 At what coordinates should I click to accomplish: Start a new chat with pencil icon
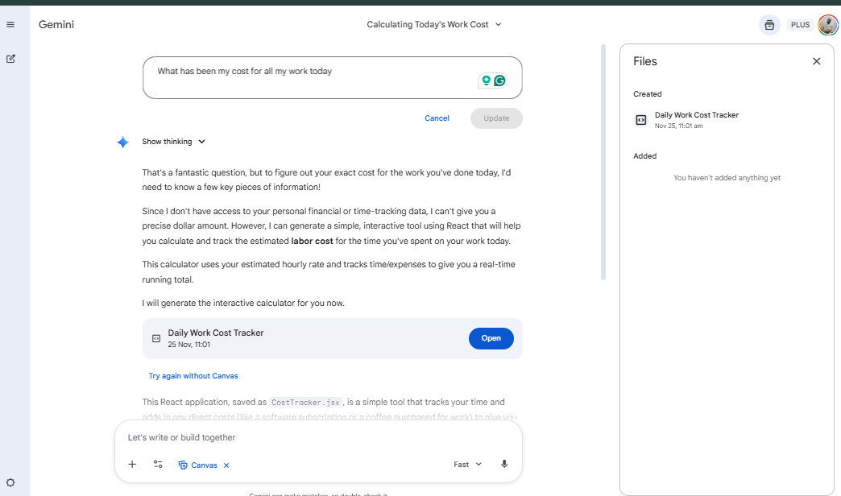tap(10, 59)
